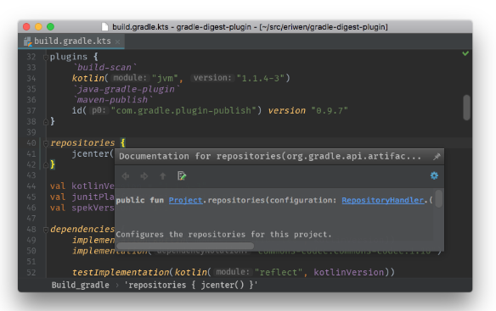Image resolution: width=496 pixels, height=311 pixels.
Task: Click line number 37 in the gutter
Action: (31, 110)
